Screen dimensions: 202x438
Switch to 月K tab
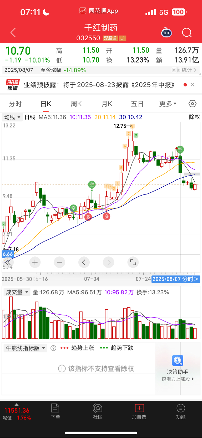pos(107,104)
